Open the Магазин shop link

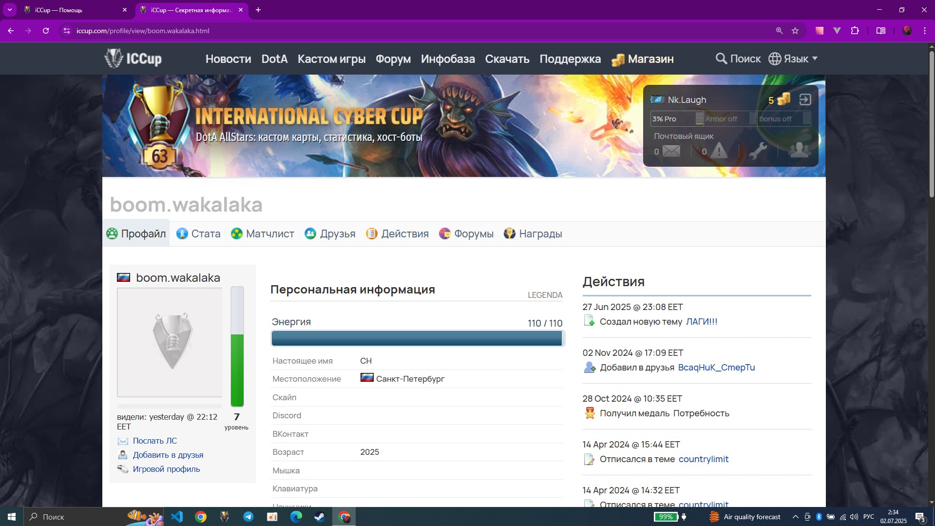point(643,59)
